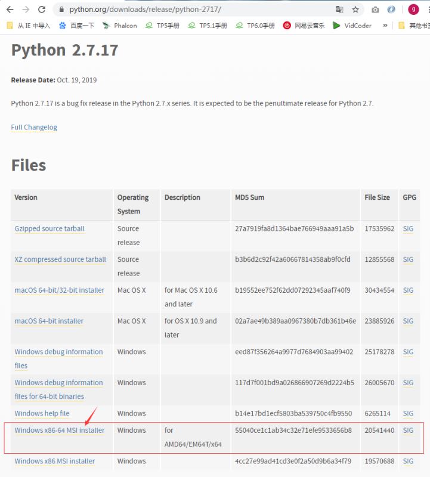Bookmark this page with the star icon
The width and height of the screenshot is (430, 477).
(x=355, y=10)
